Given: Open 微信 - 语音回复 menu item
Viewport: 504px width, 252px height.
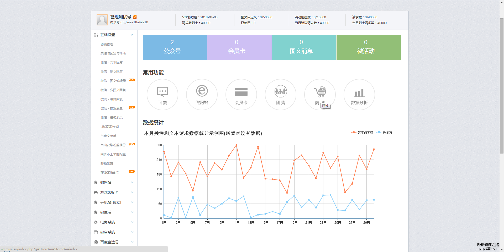Looking at the screenshot, I should (x=112, y=99).
